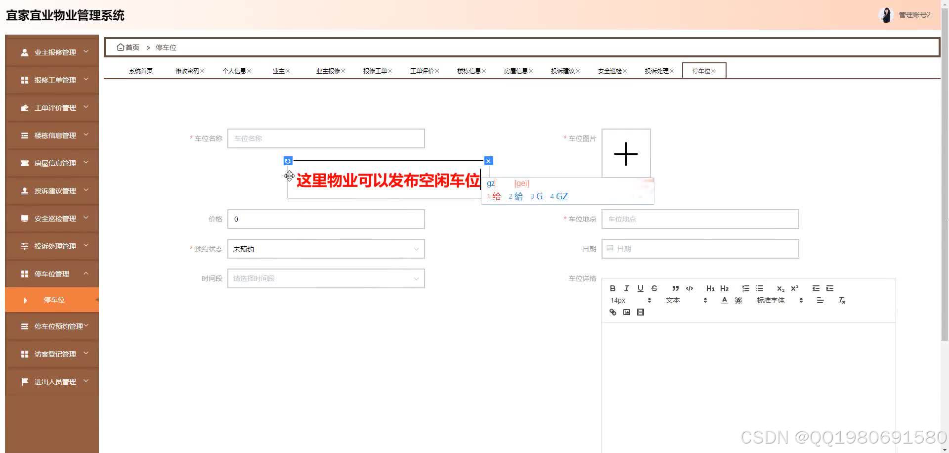Toggle bold formatting in the editor

pos(612,288)
